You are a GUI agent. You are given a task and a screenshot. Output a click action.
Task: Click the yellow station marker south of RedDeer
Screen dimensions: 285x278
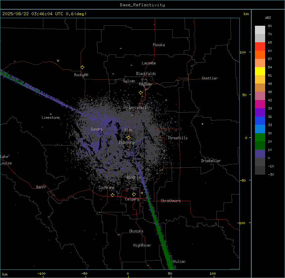141,93
